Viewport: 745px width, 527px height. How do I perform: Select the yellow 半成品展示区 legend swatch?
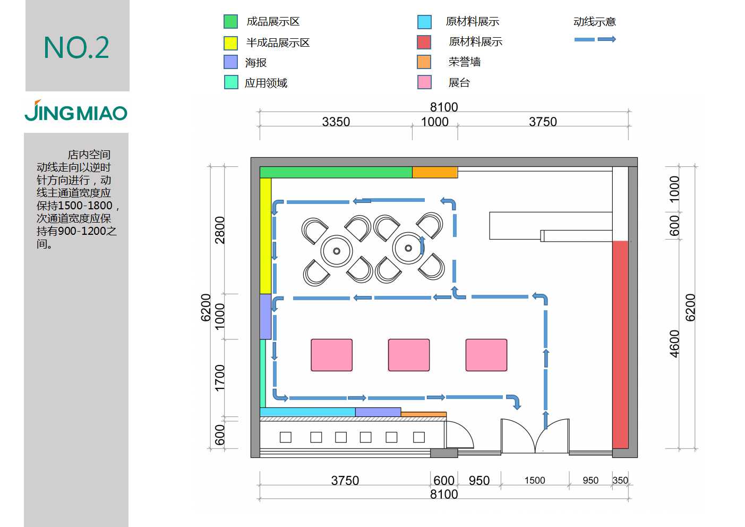pyautogui.click(x=230, y=42)
